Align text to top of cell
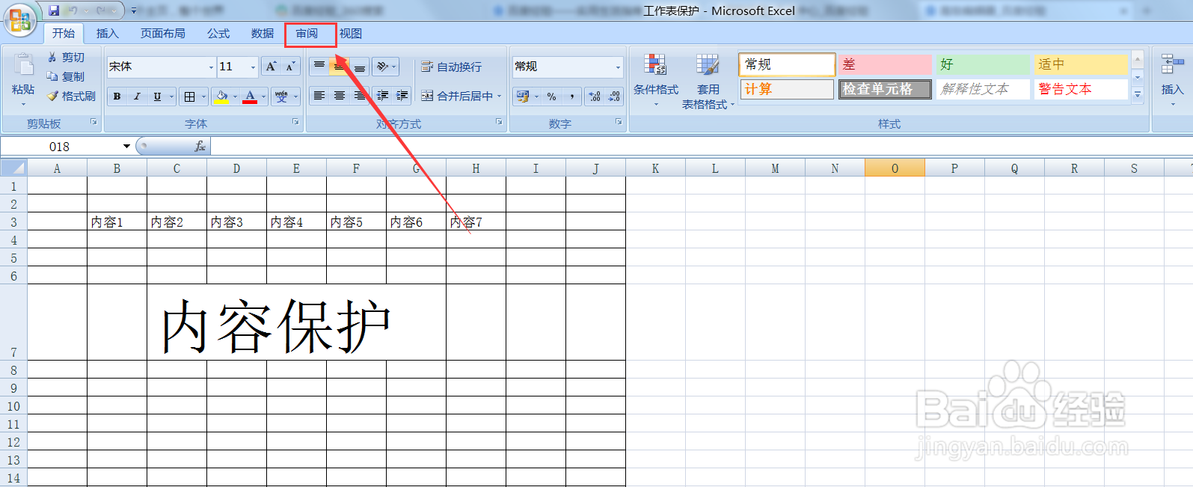The width and height of the screenshot is (1193, 487). click(x=319, y=67)
